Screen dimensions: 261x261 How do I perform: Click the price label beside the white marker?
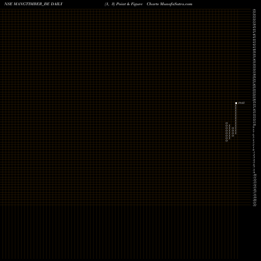(x=241, y=103)
